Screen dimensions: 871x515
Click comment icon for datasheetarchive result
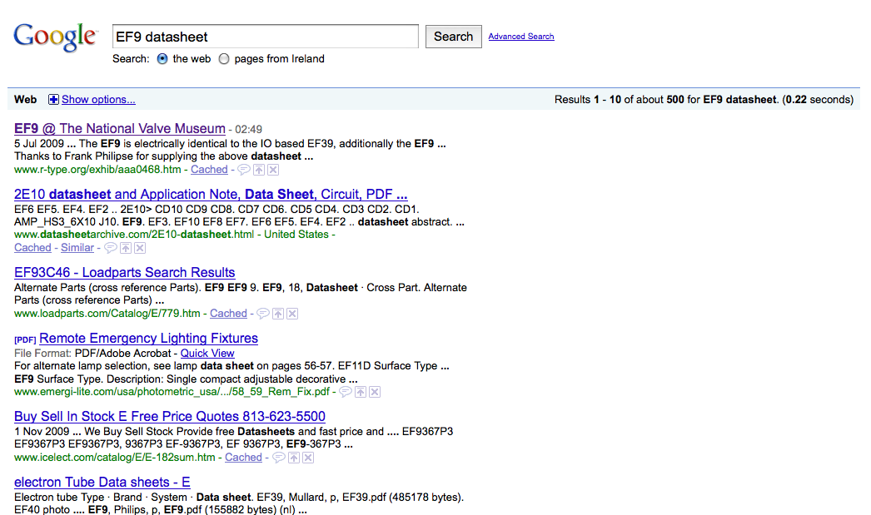pos(111,248)
